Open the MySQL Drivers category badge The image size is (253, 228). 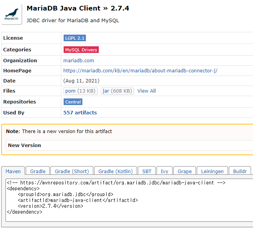tap(81, 50)
